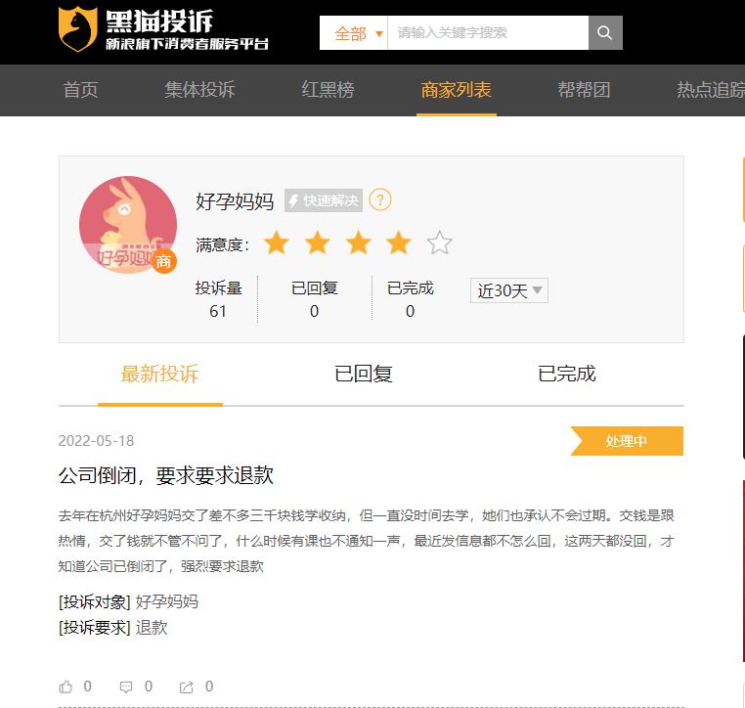Click the 处理中 status label
The width and height of the screenshot is (745, 708).
click(627, 441)
